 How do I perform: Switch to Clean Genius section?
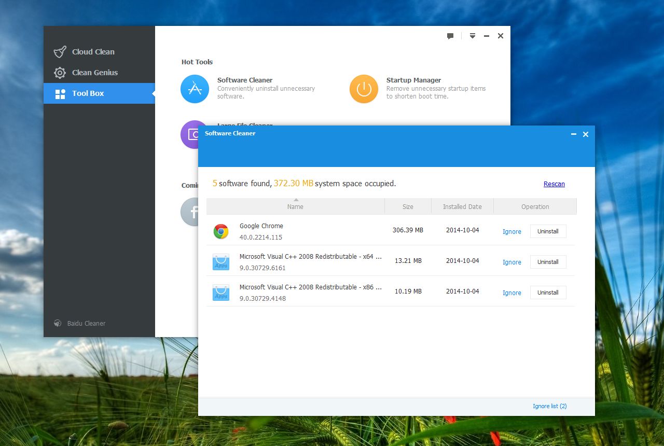point(99,73)
